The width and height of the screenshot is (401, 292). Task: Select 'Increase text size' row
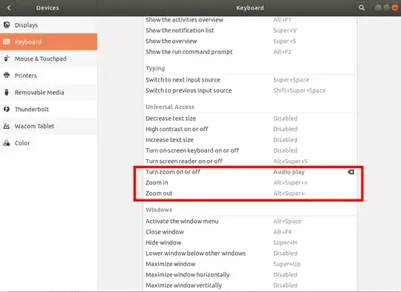tap(250, 140)
